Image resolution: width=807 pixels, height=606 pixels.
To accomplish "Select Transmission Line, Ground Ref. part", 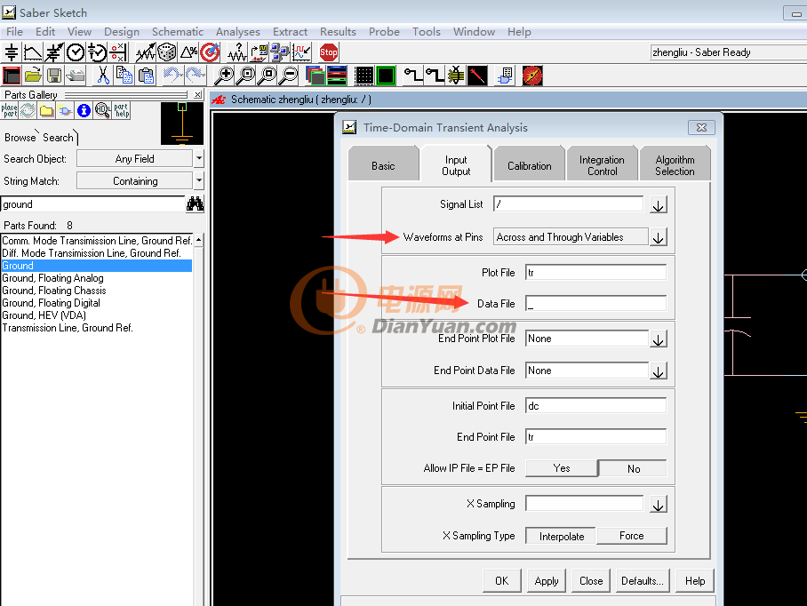I will (x=97, y=328).
